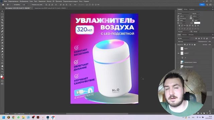Open WhatsApp from the taskbar
Screen dimensions: 214x120
coord(18,117)
